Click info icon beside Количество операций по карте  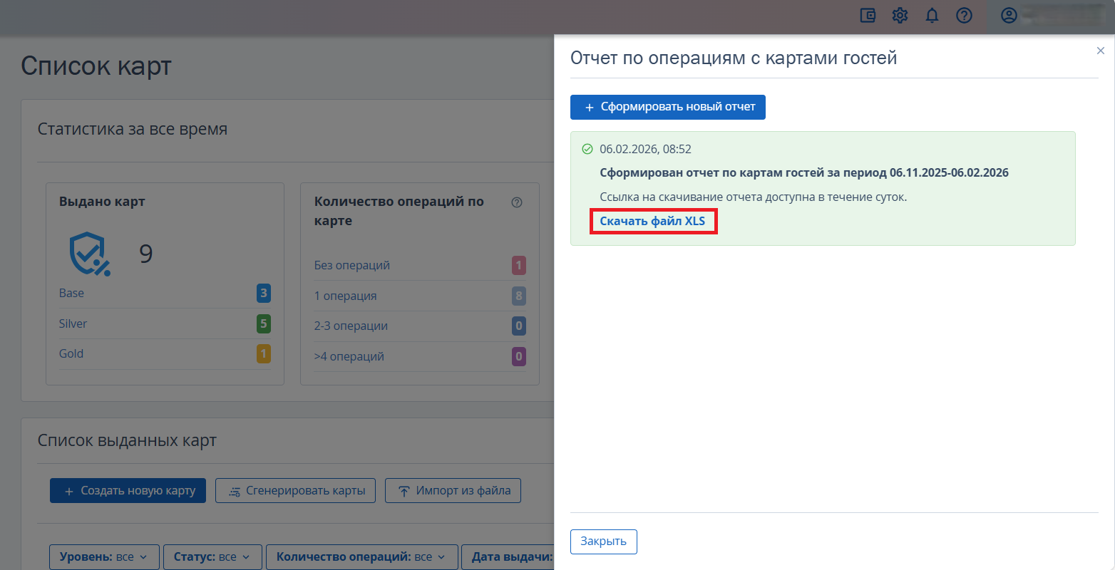[517, 202]
